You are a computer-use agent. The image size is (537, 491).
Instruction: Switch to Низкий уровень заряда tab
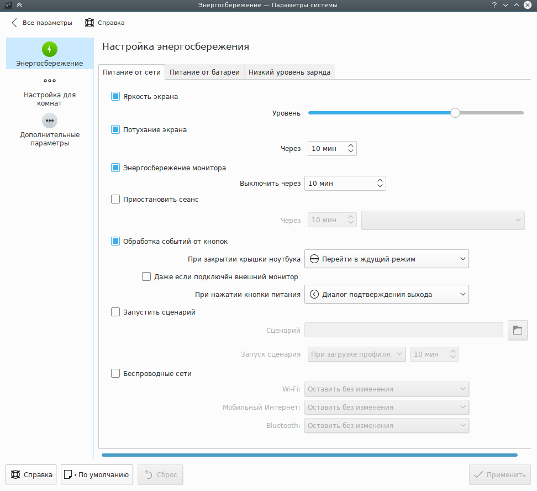pos(289,72)
